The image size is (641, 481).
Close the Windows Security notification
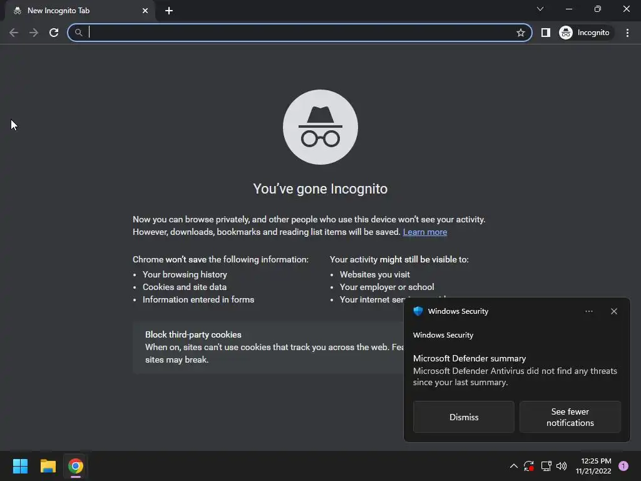pos(613,311)
